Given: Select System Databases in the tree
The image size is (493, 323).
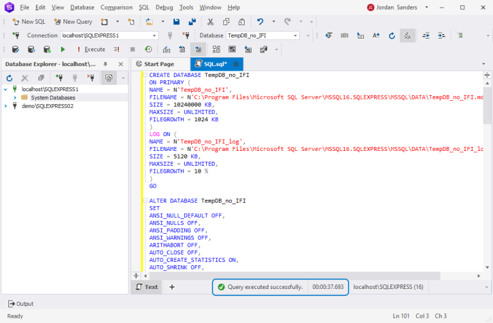Looking at the screenshot, I should (53, 98).
